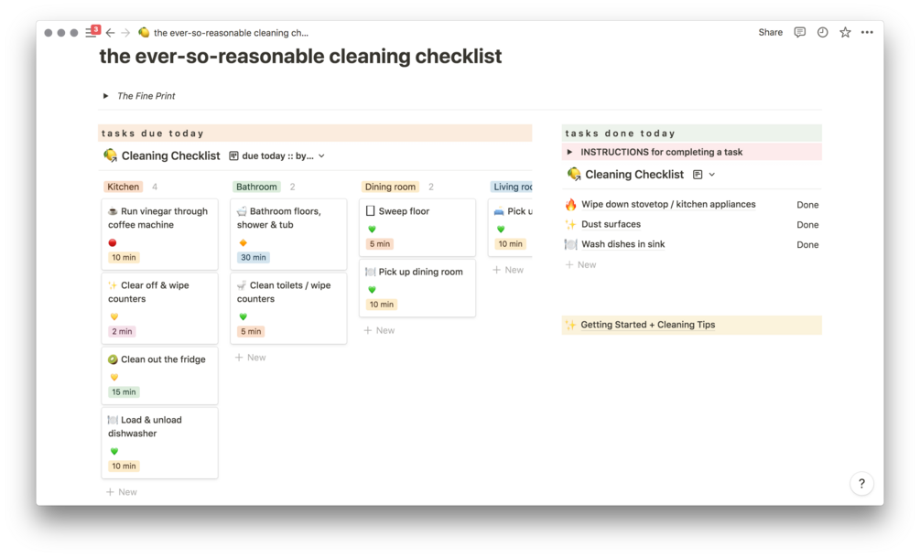Open the Clean out the fridge card

click(162, 359)
